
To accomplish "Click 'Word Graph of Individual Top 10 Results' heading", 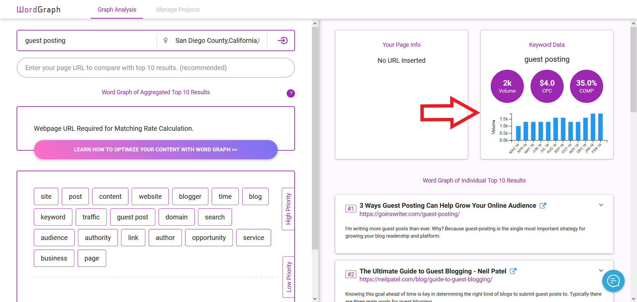I will click(x=474, y=181).
